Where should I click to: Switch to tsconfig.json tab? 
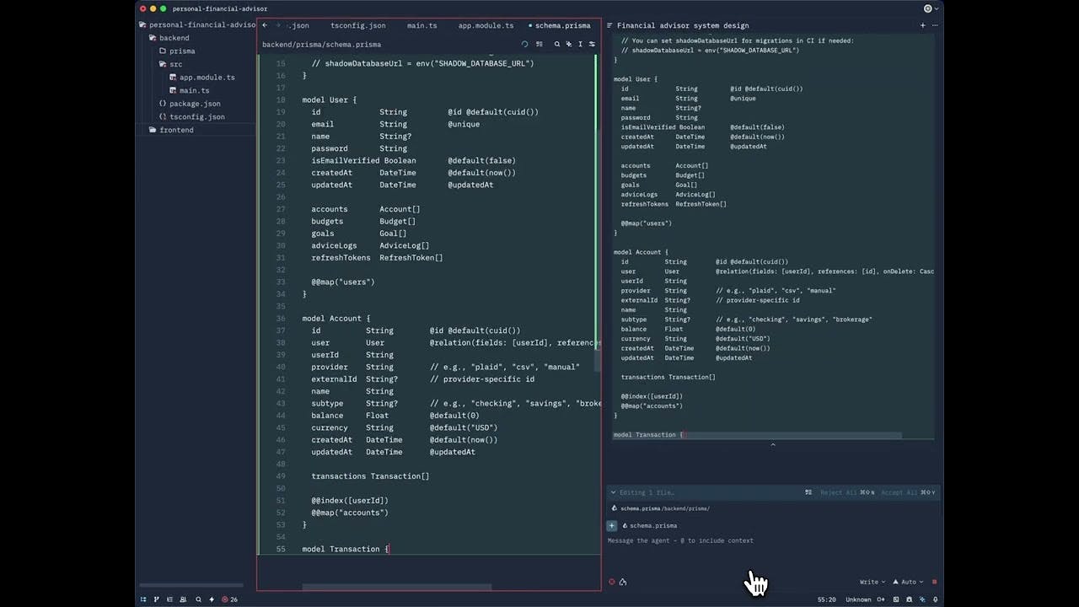358,25
